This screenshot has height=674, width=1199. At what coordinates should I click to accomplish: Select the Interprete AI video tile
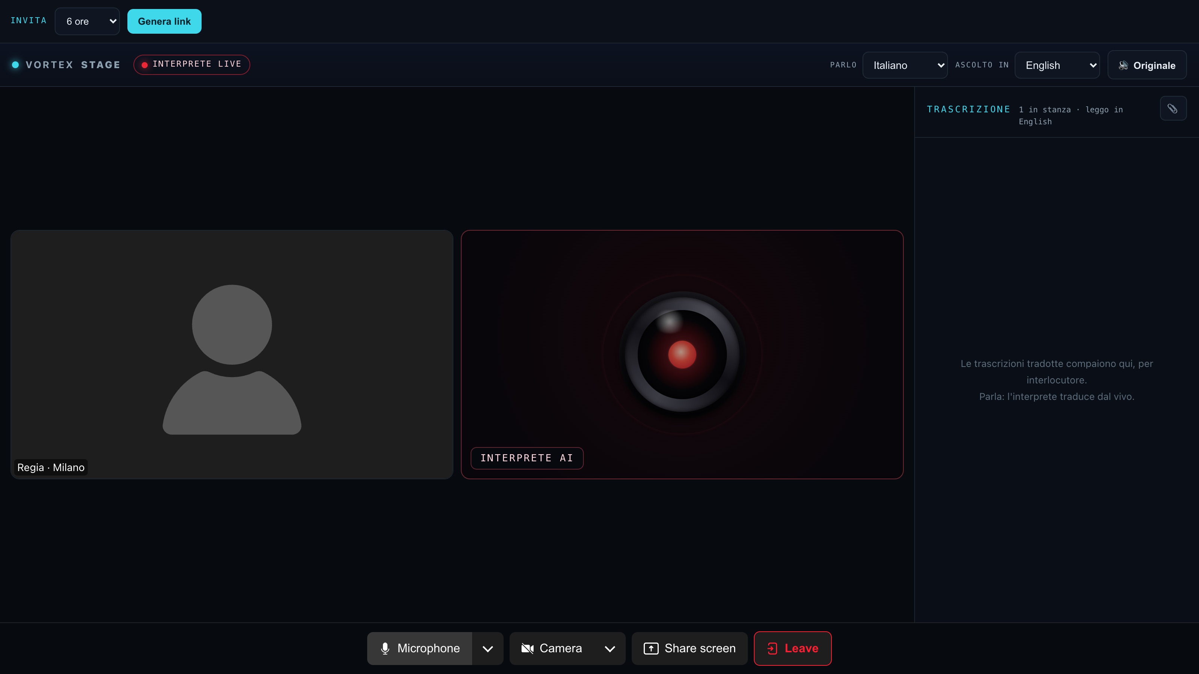click(682, 355)
